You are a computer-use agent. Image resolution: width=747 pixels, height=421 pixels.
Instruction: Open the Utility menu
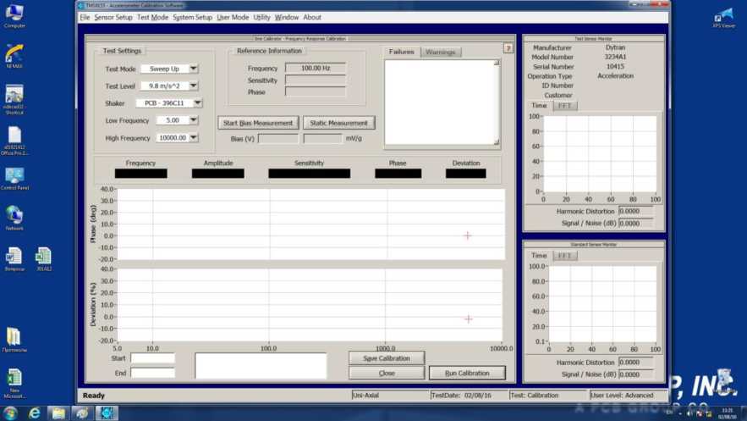[261, 17]
